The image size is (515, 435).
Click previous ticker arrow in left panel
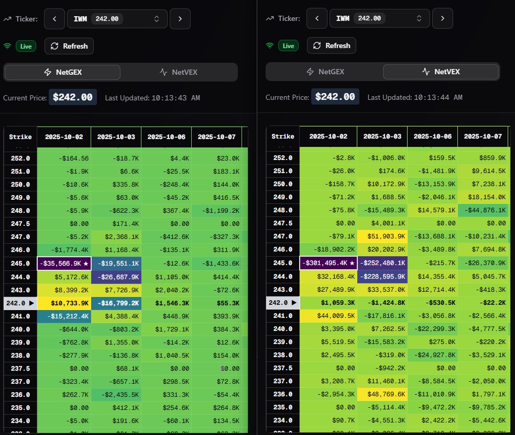pos(54,19)
